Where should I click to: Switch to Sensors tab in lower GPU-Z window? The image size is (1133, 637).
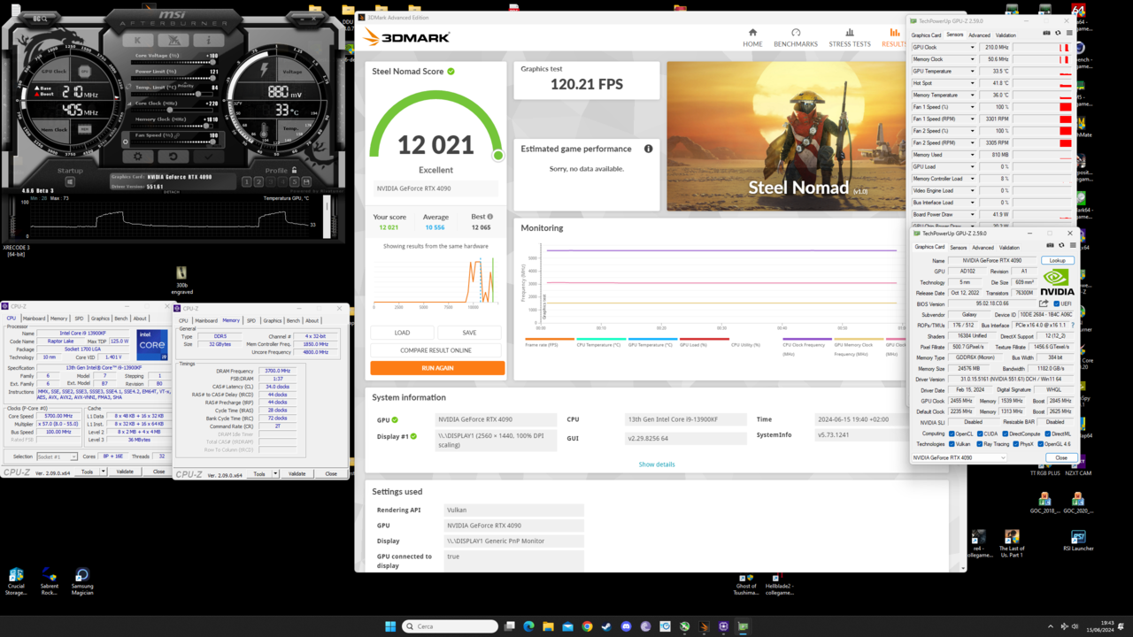959,248
